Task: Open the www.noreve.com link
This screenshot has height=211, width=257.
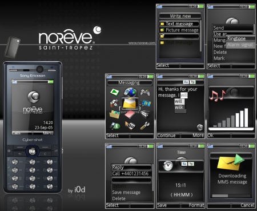Action: (x=142, y=43)
